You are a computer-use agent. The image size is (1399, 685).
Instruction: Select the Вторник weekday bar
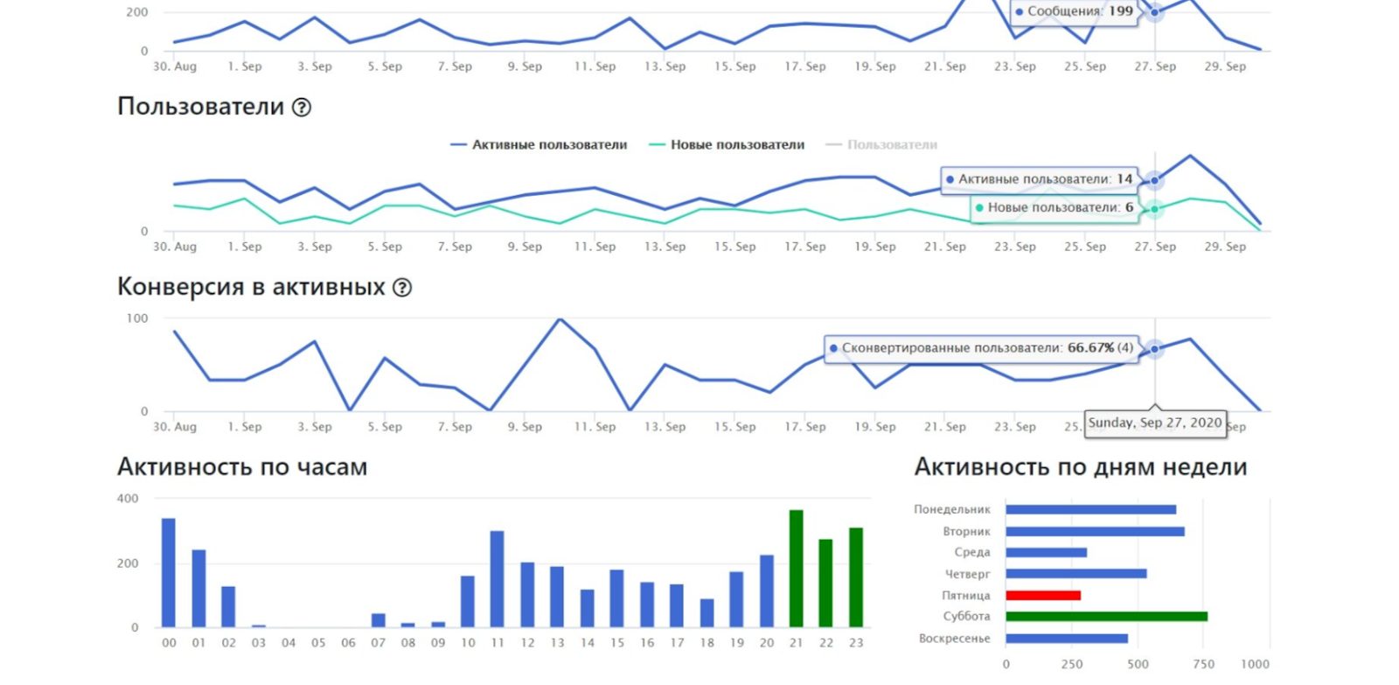click(1095, 532)
